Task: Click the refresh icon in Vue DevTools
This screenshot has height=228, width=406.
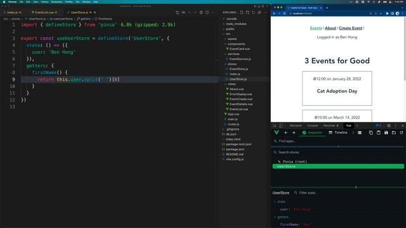Action: point(402,132)
